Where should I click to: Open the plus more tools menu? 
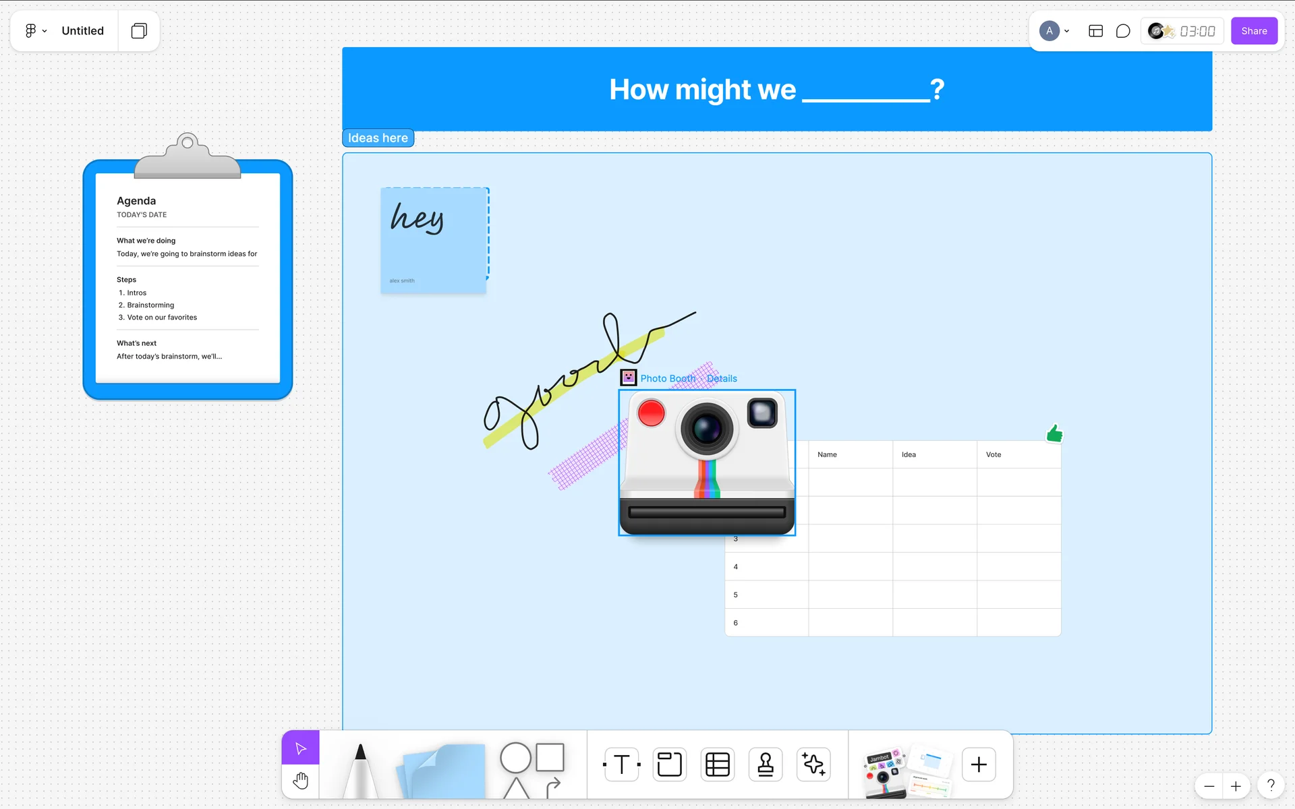tap(979, 765)
